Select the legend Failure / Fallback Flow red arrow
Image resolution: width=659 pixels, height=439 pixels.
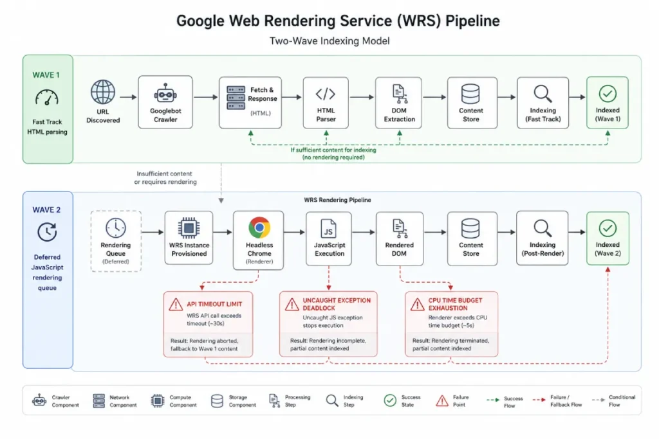click(539, 400)
